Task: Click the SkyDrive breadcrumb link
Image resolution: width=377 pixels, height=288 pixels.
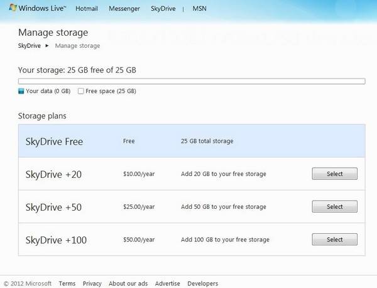Action: 29,45
